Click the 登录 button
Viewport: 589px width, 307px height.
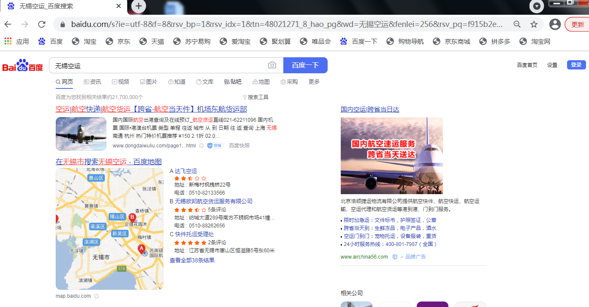(x=576, y=65)
